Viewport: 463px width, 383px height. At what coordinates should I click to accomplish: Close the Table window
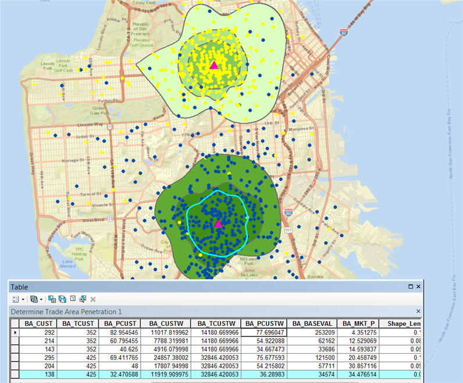click(x=418, y=286)
